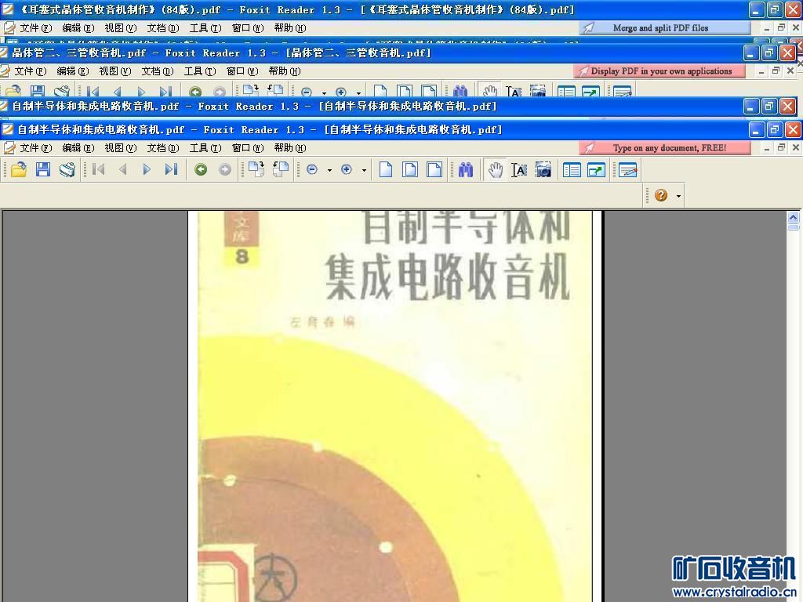The image size is (803, 602).
Task: Click 'Type on any document, FREE!' banner
Action: 665,148
